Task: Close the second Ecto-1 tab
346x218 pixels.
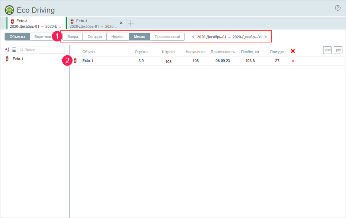Action: [x=121, y=23]
